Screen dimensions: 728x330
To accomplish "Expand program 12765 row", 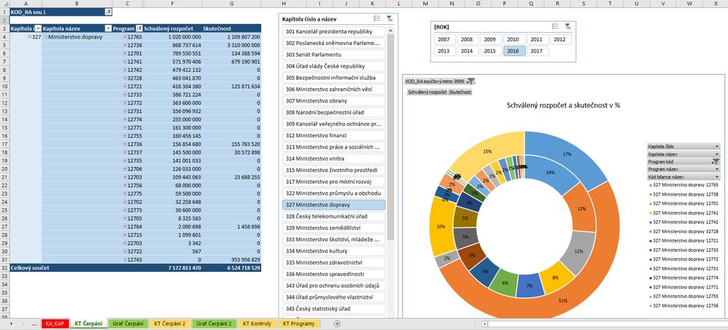I will tap(125, 37).
